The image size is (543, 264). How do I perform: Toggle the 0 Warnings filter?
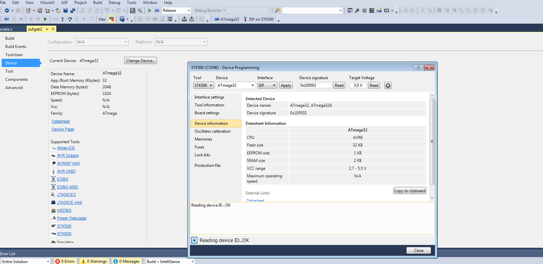(x=95, y=261)
